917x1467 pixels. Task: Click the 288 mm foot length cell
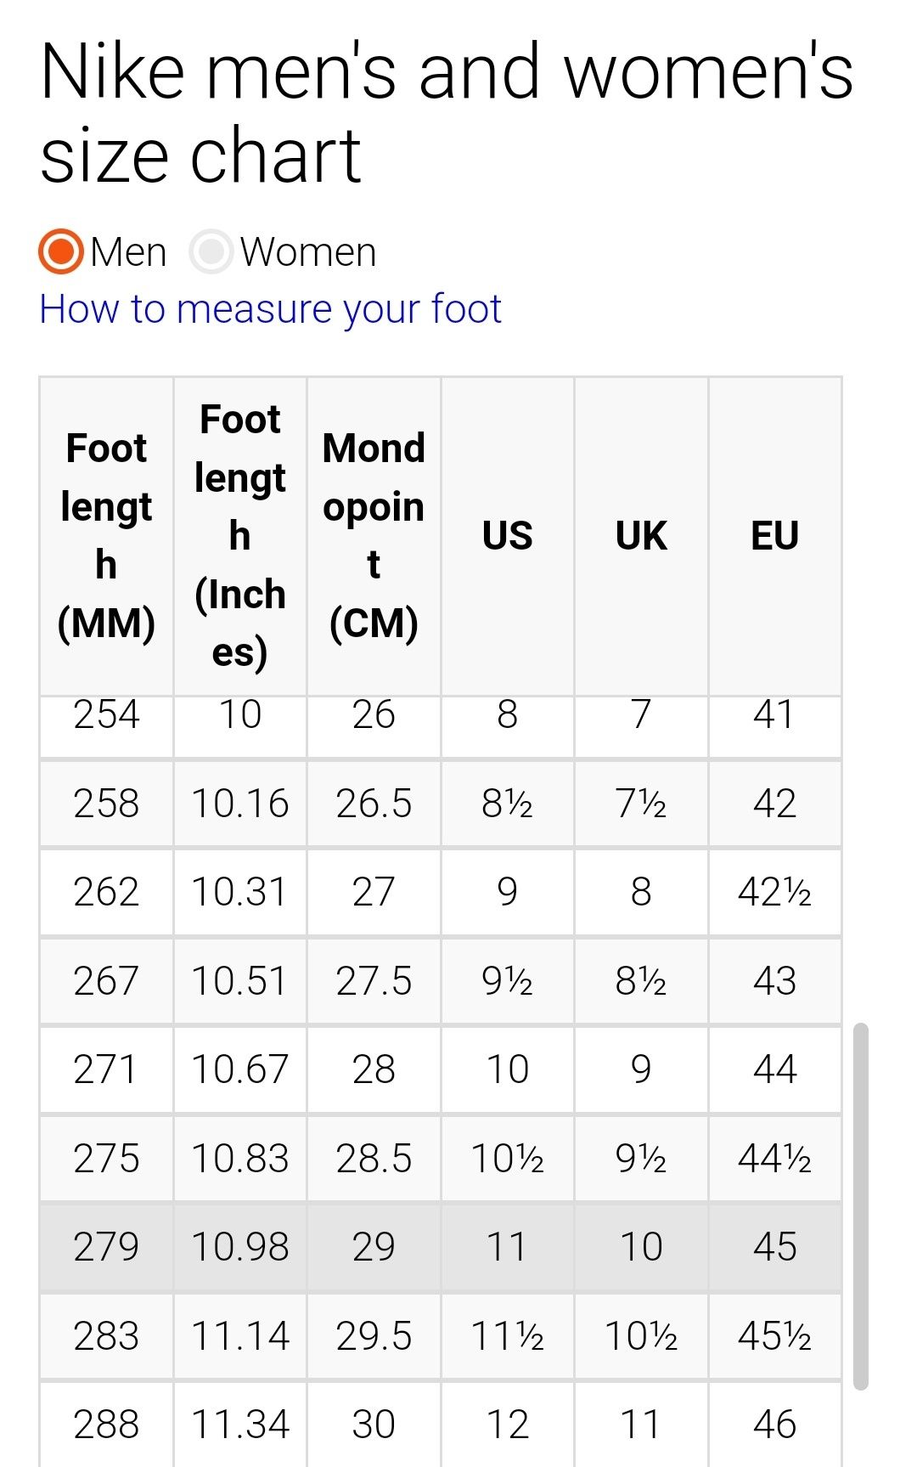tap(106, 1425)
